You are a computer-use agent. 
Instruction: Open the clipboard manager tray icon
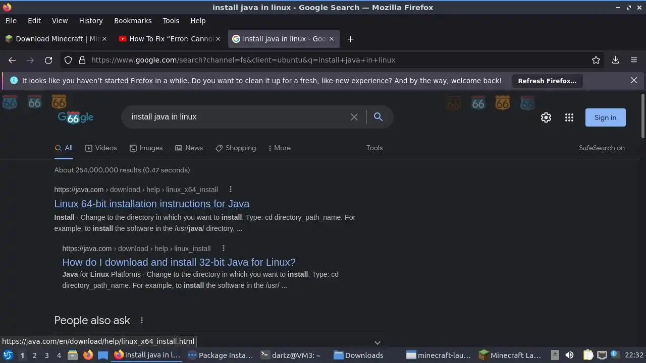click(x=588, y=355)
